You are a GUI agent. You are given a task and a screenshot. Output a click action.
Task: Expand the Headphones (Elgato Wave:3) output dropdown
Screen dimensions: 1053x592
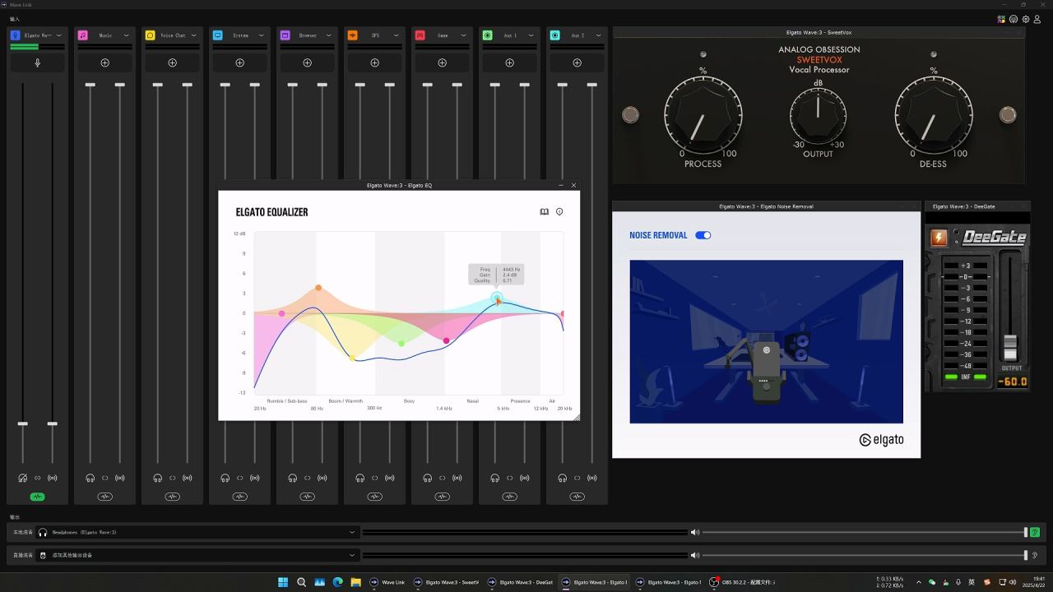click(x=352, y=532)
